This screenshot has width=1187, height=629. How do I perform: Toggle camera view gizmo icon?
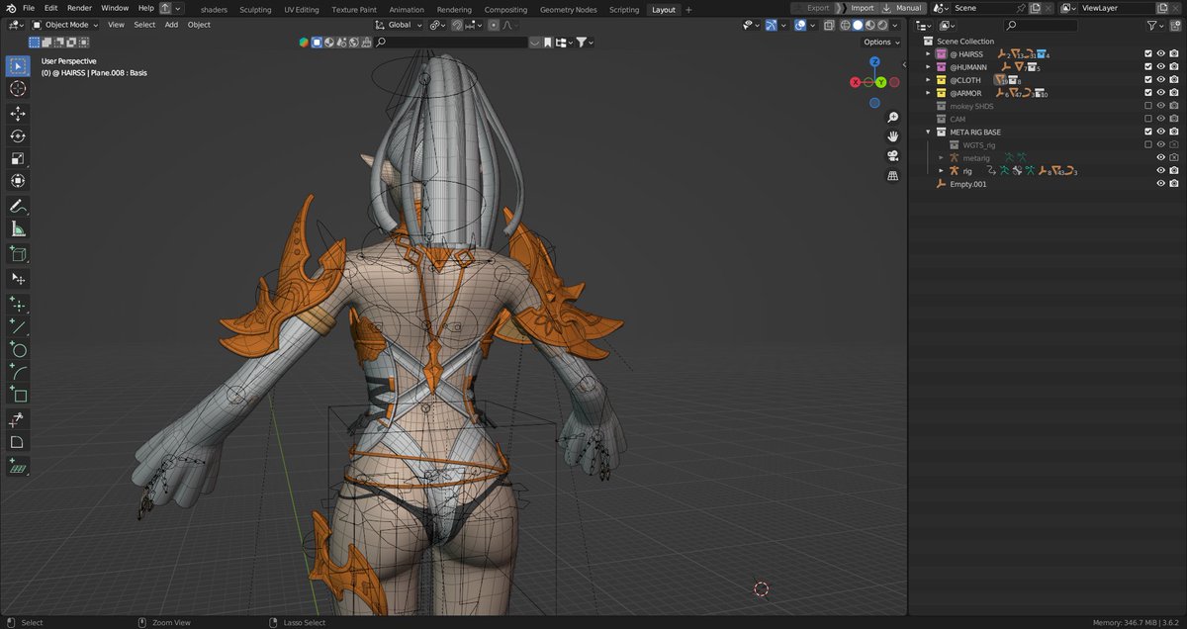tap(892, 156)
